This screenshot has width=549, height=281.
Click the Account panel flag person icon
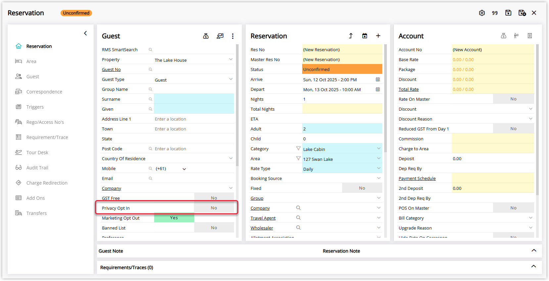(516, 36)
